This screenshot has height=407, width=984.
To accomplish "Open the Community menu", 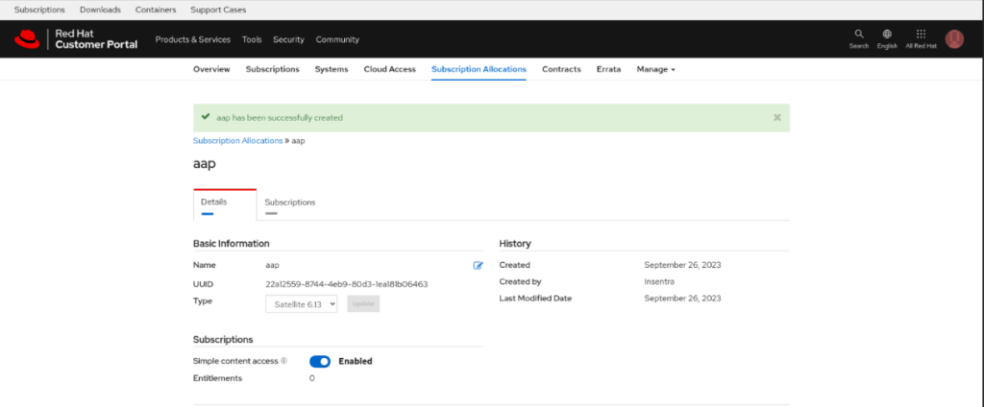I will [337, 39].
